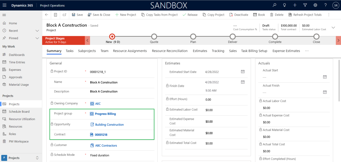The width and height of the screenshot is (341, 162).
Task: Open the settings gear icon
Action: click(315, 5)
